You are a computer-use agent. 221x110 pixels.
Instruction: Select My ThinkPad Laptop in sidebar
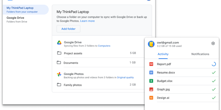[26, 10]
